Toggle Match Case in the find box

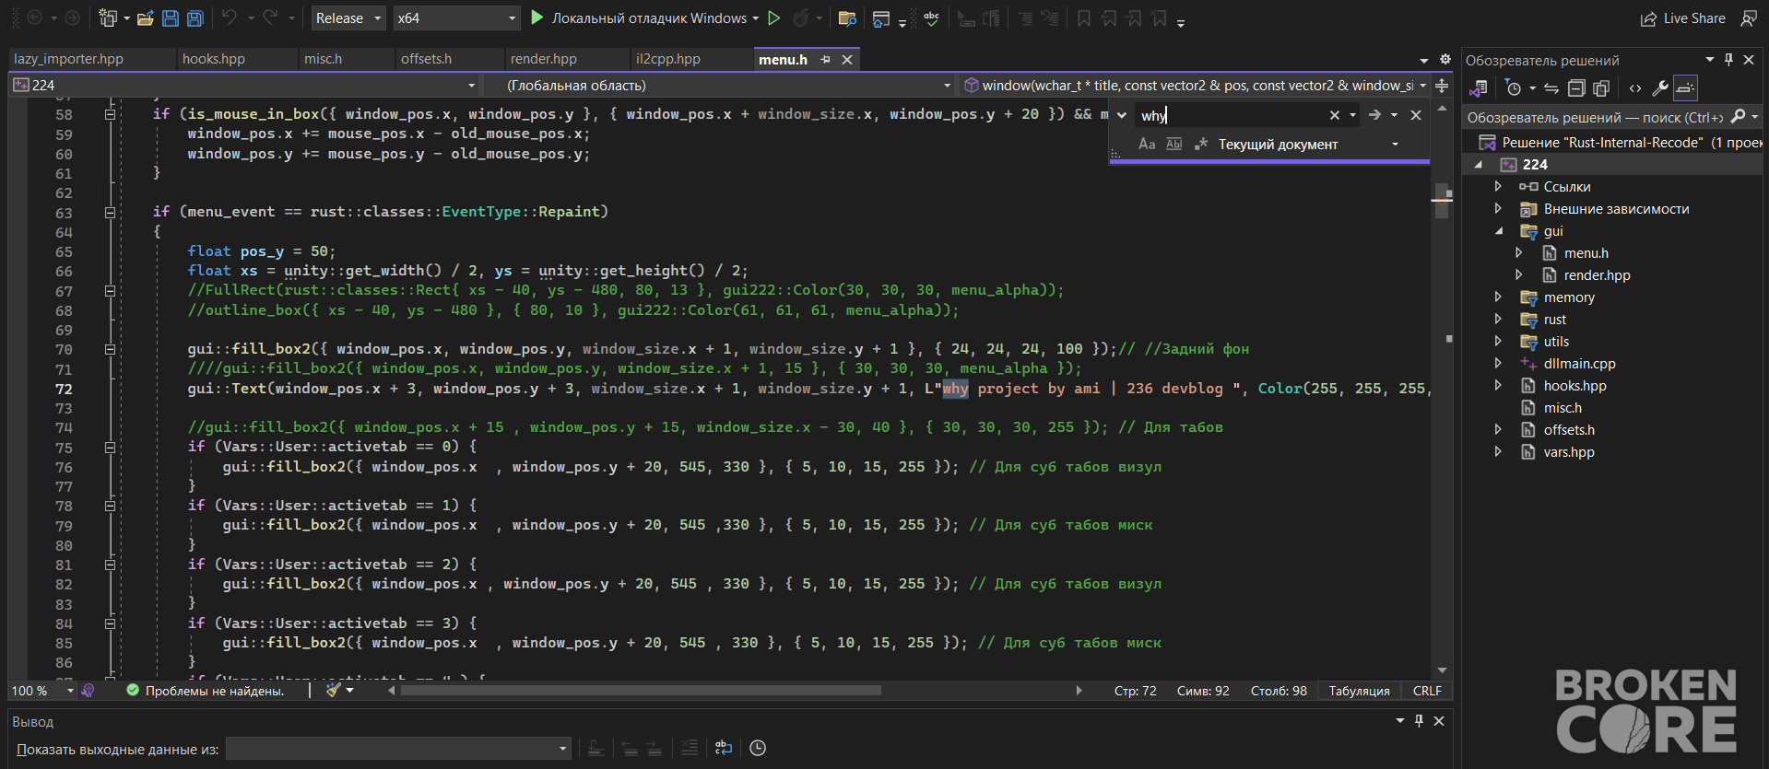pyautogui.click(x=1147, y=144)
